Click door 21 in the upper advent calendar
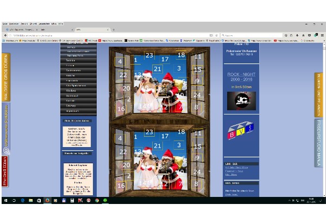326x217 pixels. coord(158,69)
